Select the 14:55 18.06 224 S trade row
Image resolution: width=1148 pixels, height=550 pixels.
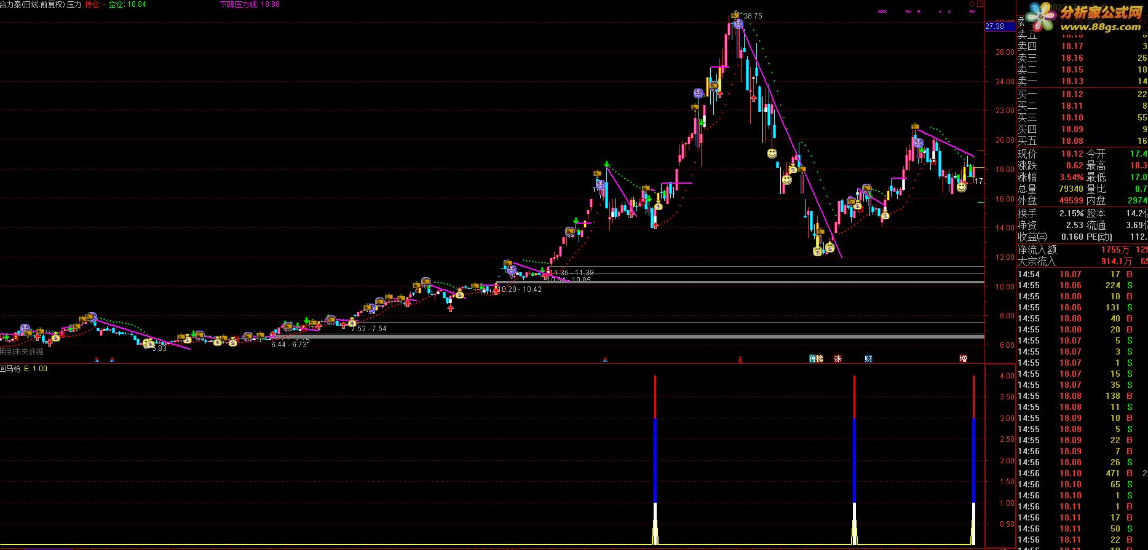[1082, 285]
